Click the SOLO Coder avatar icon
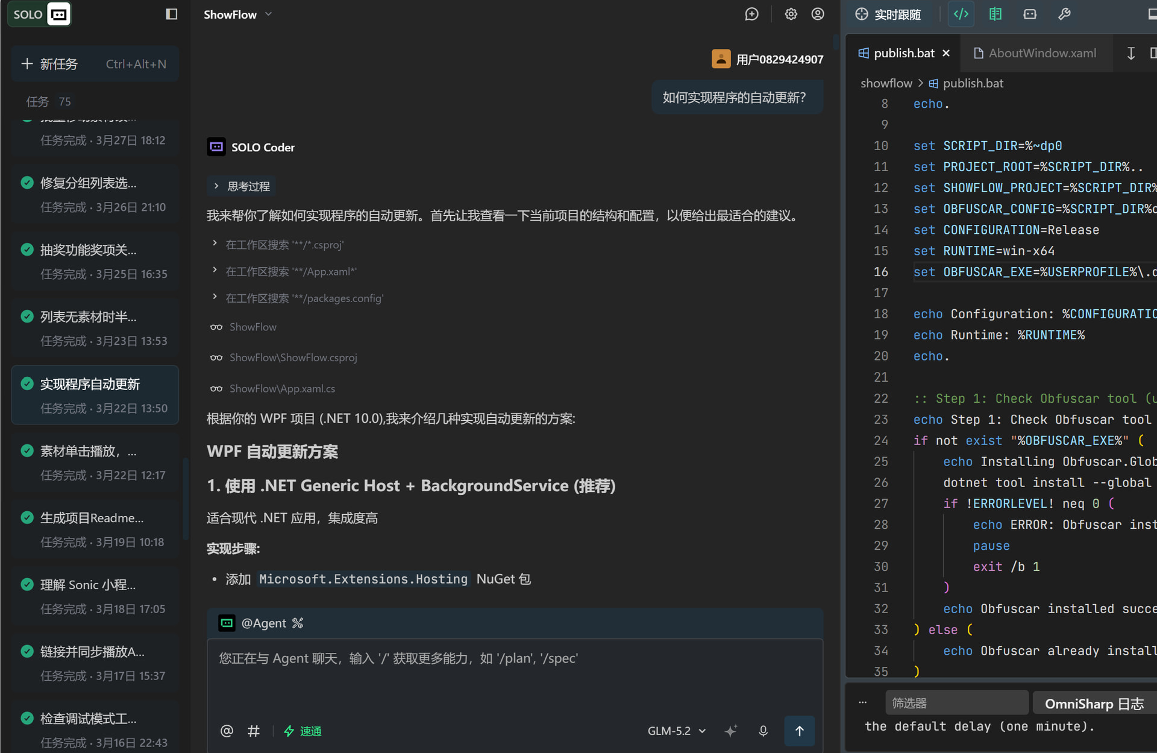The image size is (1157, 753). pyautogui.click(x=216, y=147)
